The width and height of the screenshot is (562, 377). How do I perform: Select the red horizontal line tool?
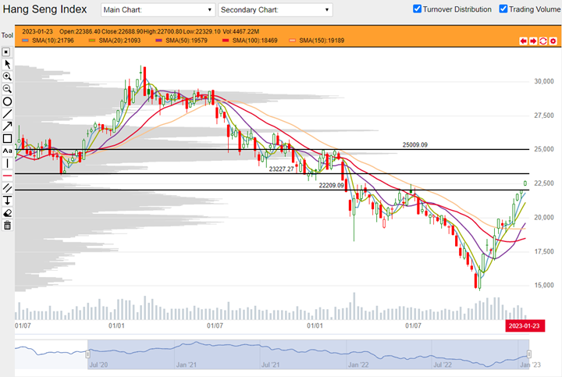tap(7, 176)
